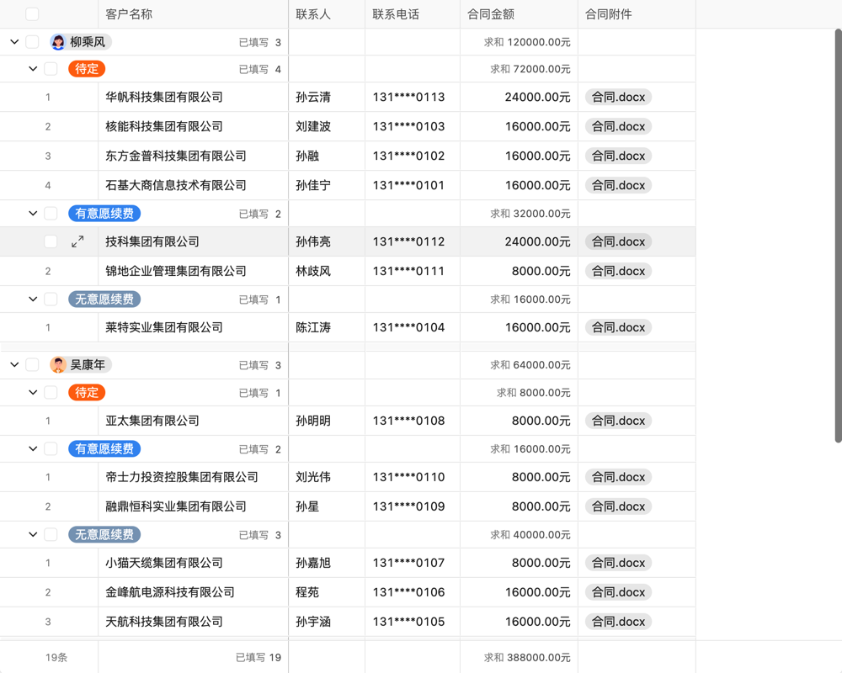Check the 柳乘风 group checkbox

31,40
